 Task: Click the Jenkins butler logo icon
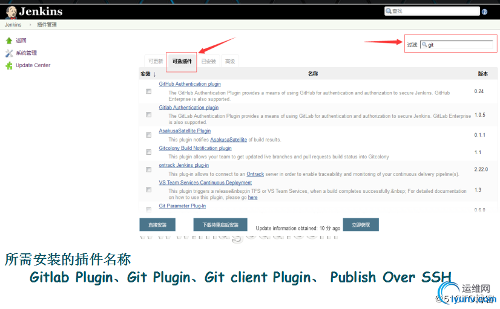click(12, 12)
